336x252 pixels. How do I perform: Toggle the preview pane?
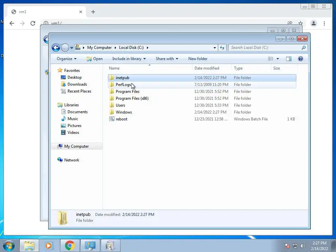pos(289,59)
